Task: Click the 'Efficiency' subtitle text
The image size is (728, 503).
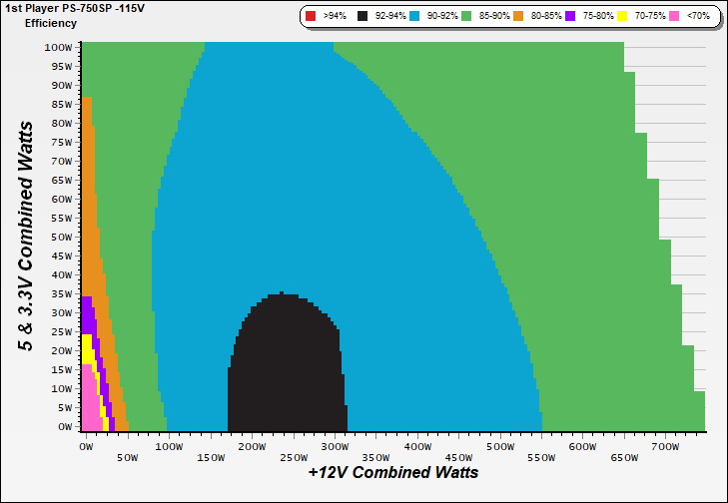Action: tap(51, 22)
